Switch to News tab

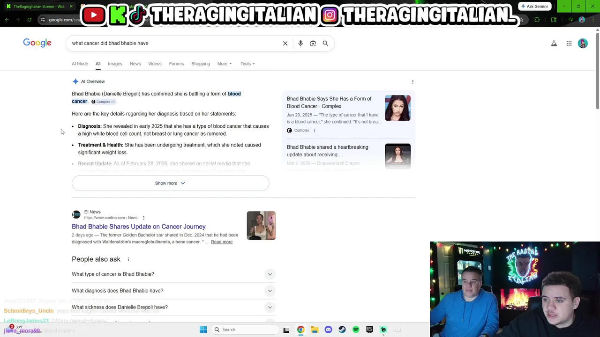pyautogui.click(x=135, y=64)
